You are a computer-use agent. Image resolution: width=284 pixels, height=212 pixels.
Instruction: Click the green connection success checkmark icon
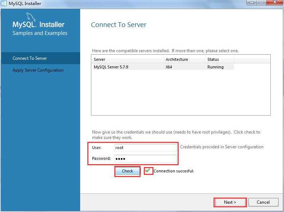point(148,171)
